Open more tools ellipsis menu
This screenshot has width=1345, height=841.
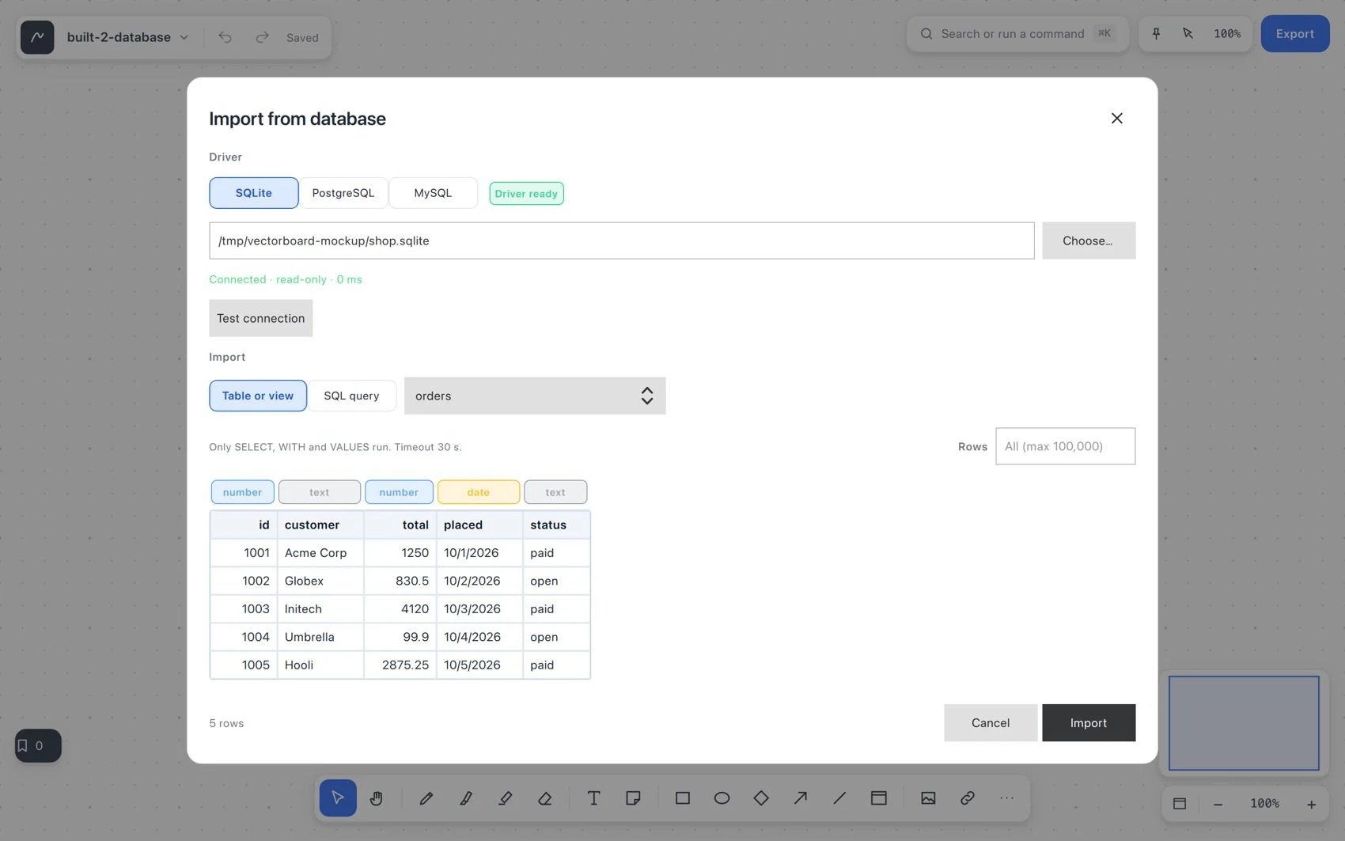[x=1006, y=797]
